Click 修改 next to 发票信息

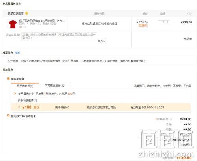(x=17, y=53)
